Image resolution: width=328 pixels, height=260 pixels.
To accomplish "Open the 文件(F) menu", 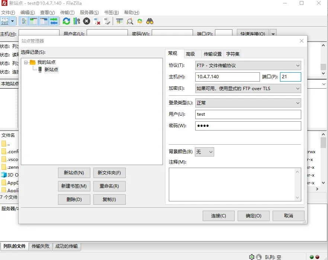I will 8,13.
